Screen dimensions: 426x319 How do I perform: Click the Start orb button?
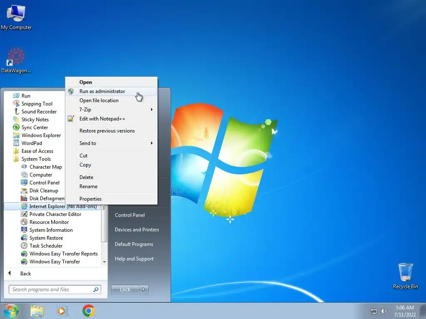(10, 311)
